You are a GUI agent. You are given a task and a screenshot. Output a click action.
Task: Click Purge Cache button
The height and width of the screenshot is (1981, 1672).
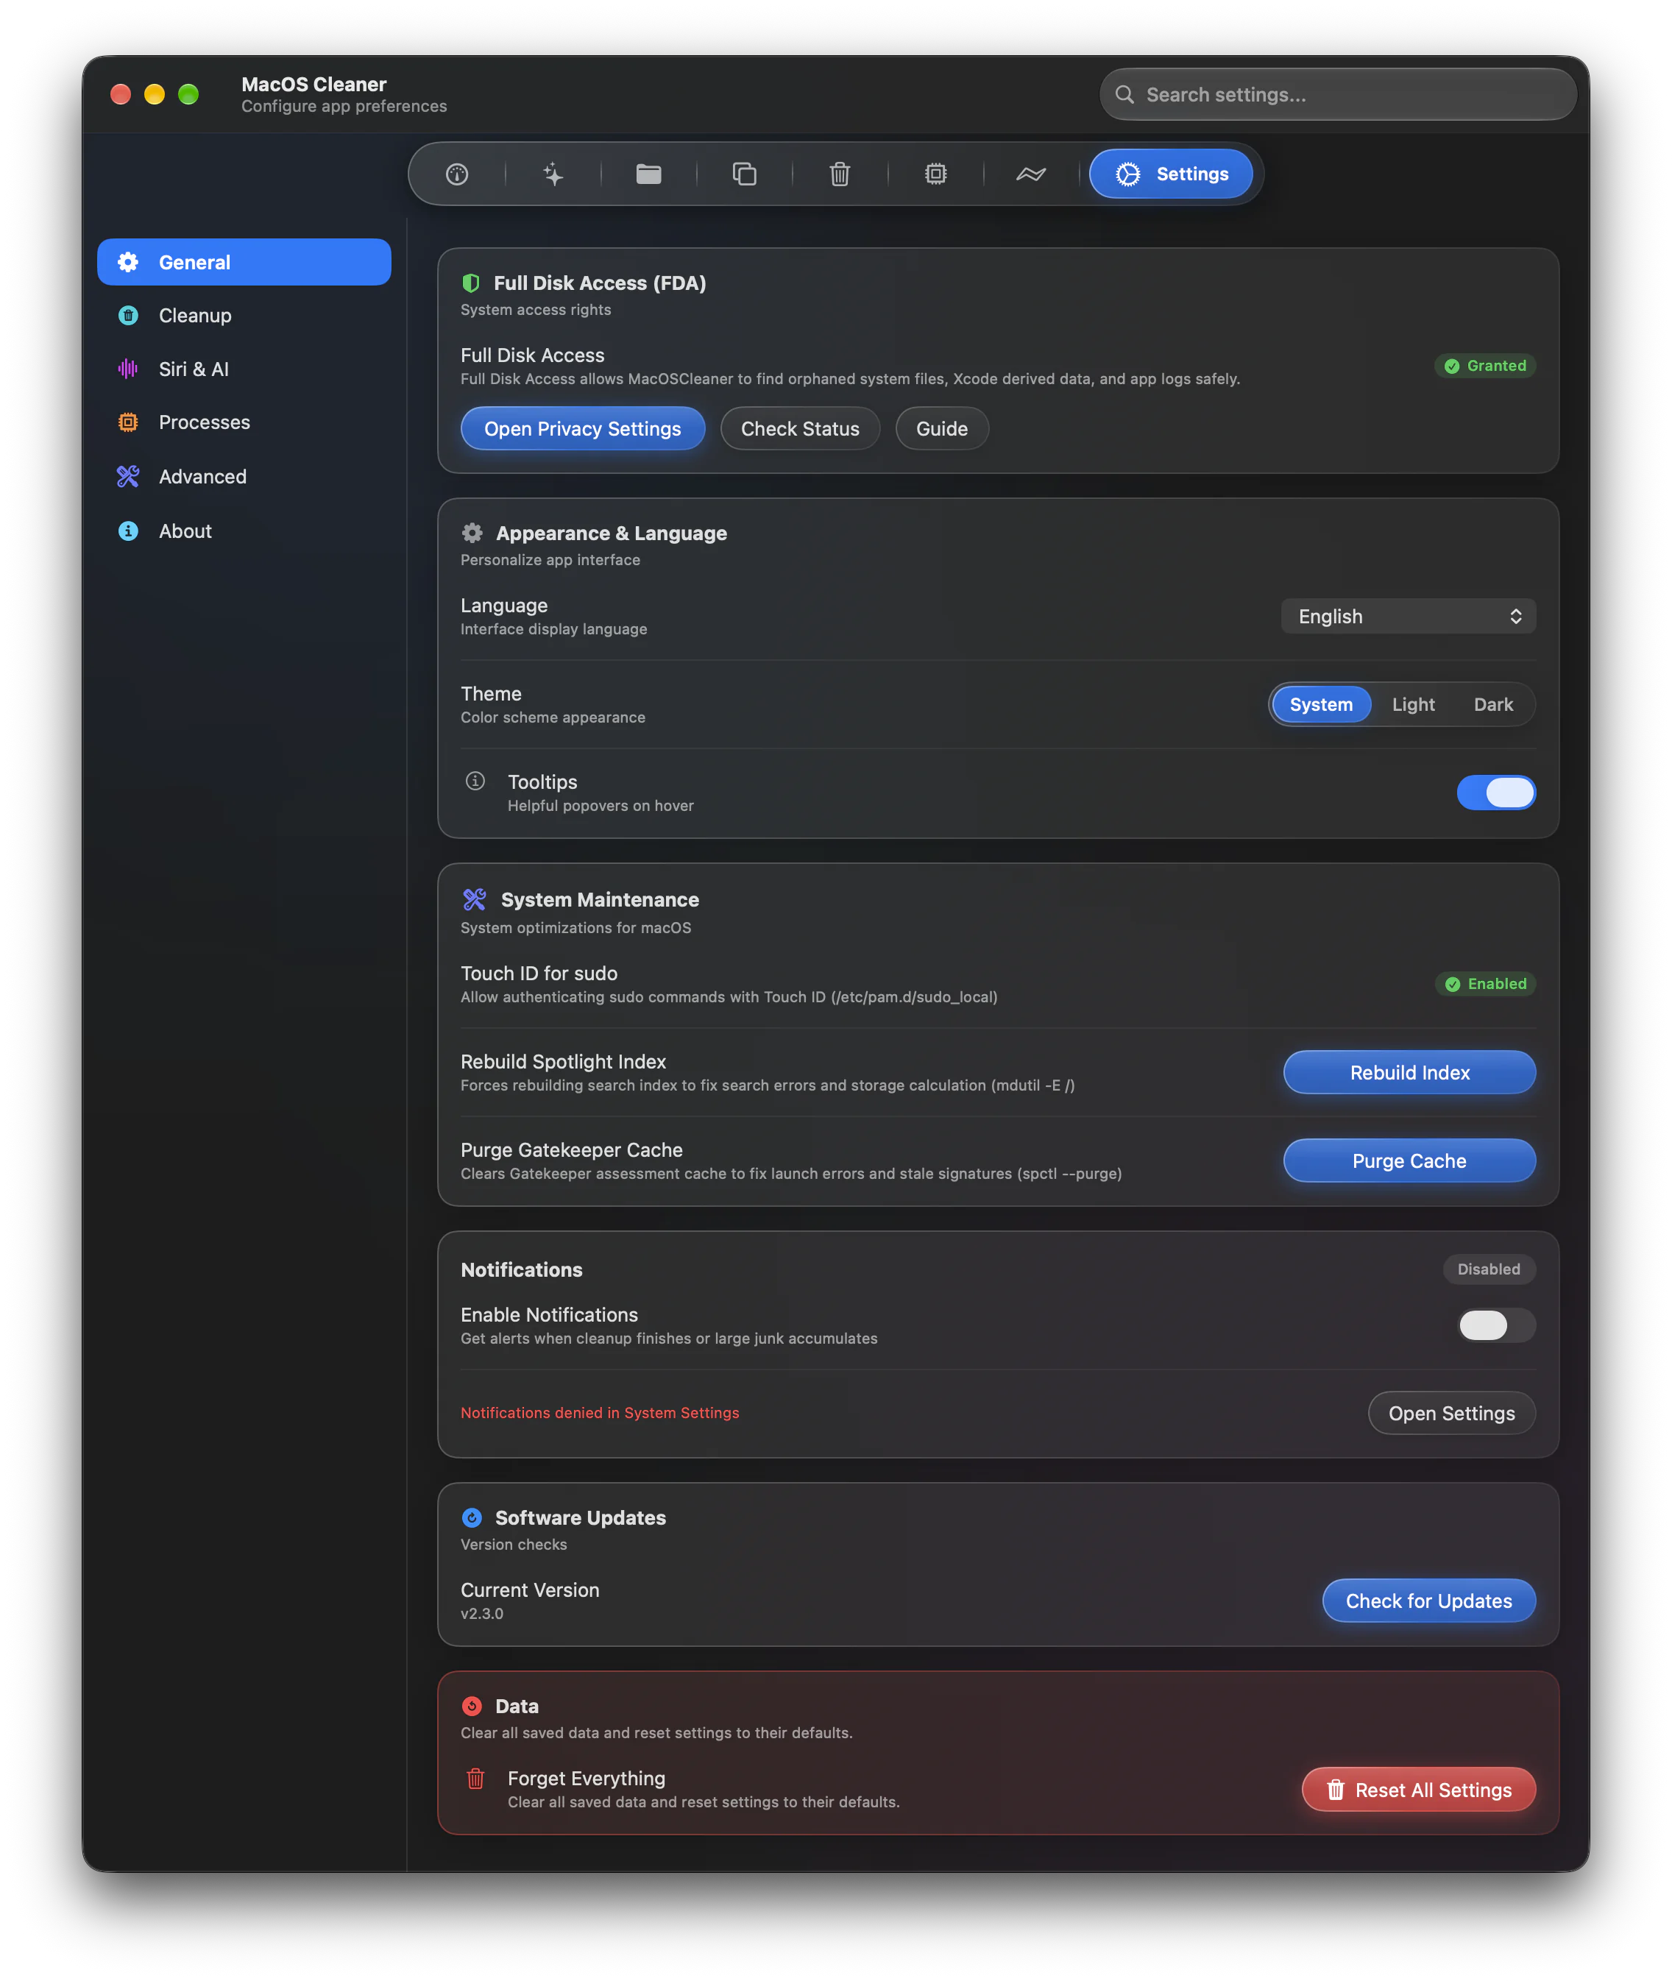pos(1409,1161)
